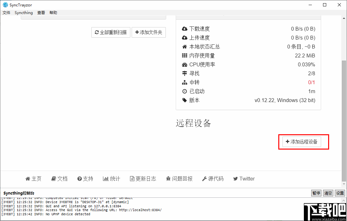The height and width of the screenshot is (221, 347).
Task: Pause the console with 暂停
Action: [x=316, y=193]
